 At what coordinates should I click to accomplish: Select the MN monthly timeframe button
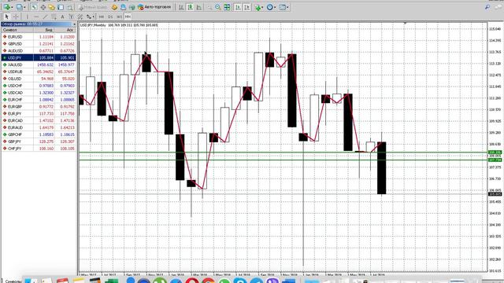click(128, 17)
